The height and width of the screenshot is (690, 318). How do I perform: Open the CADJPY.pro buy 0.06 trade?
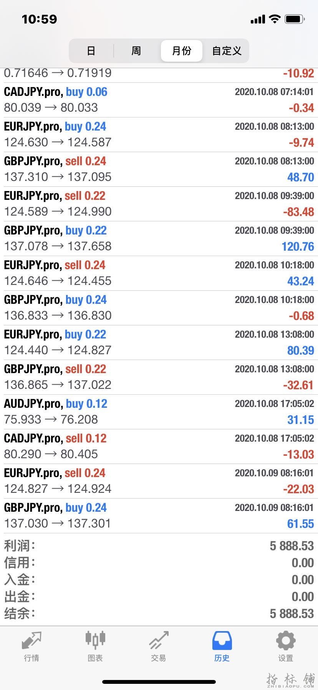[159, 100]
